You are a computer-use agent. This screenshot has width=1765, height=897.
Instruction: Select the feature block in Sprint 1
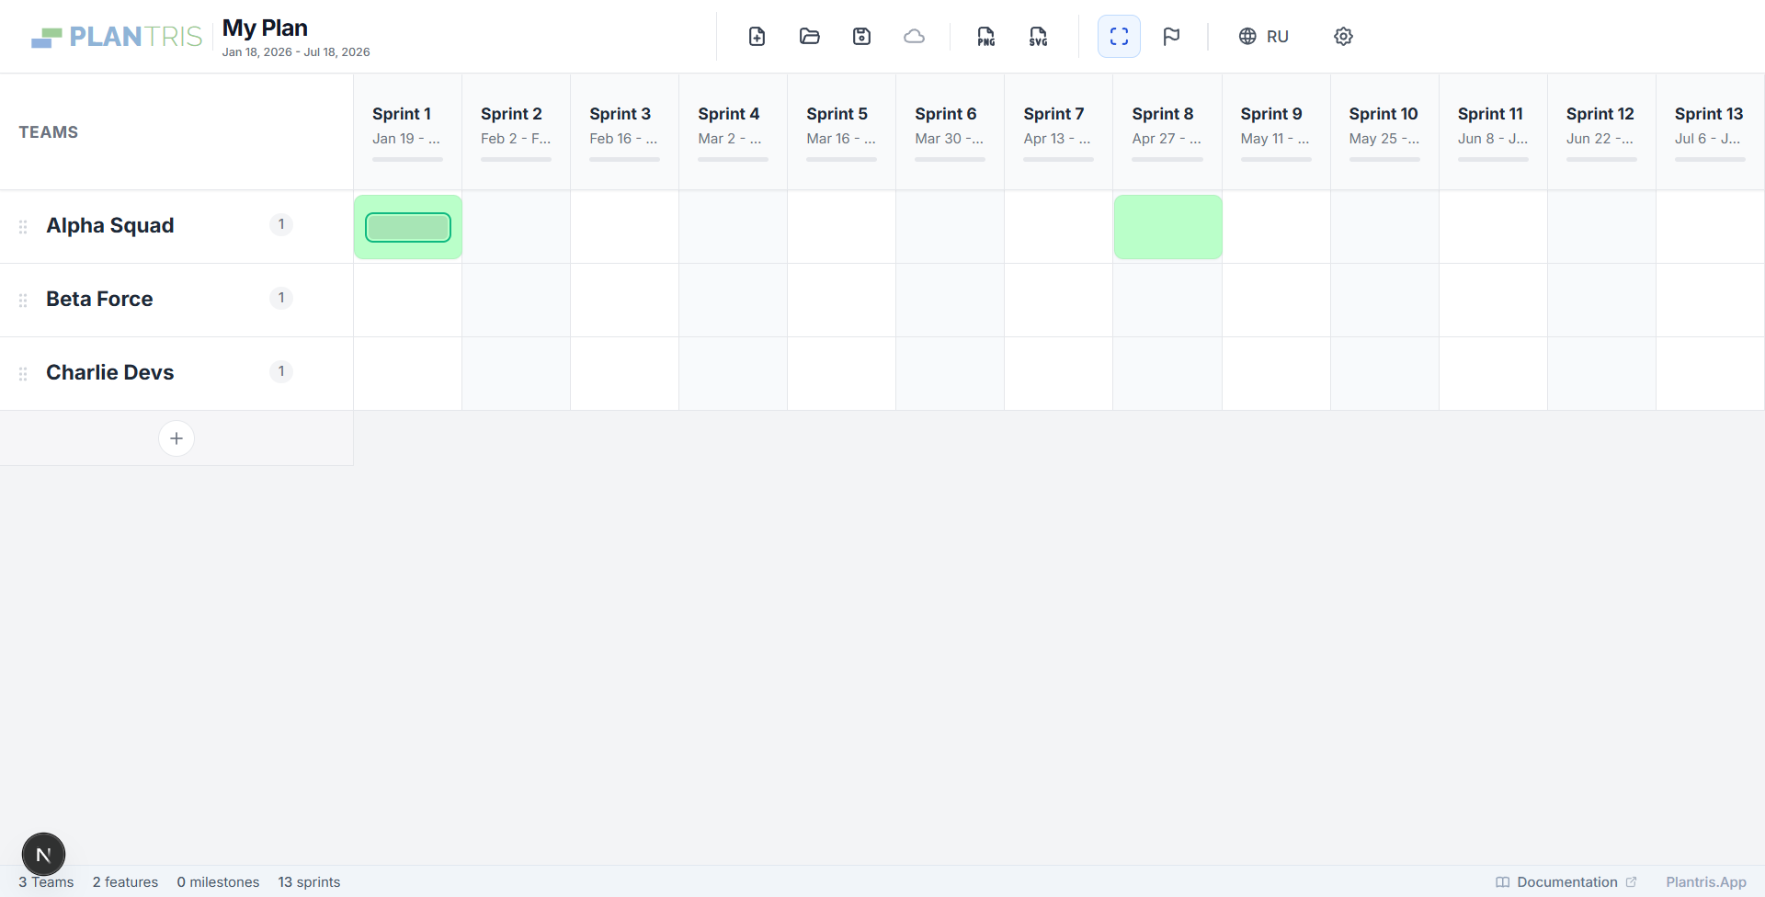(x=408, y=227)
